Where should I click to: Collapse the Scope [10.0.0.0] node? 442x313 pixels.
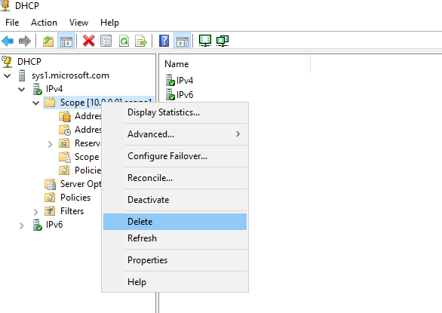point(35,103)
